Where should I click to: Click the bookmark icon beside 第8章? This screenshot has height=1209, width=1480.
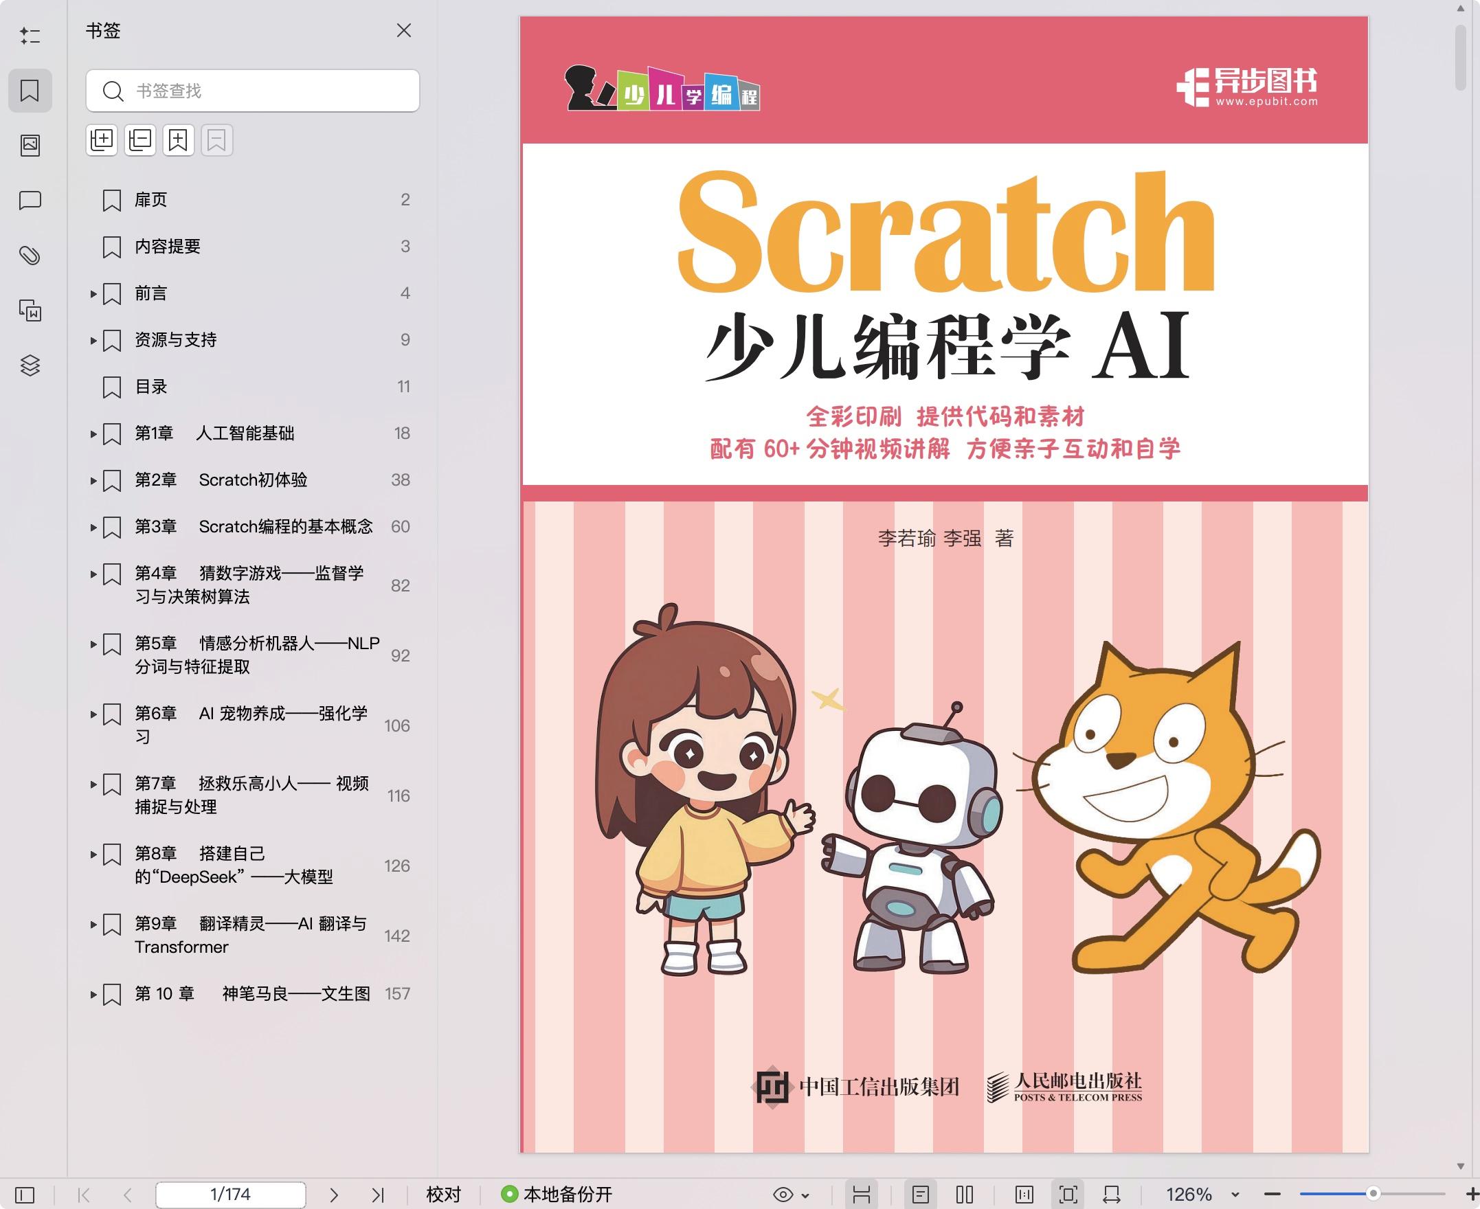click(x=112, y=855)
